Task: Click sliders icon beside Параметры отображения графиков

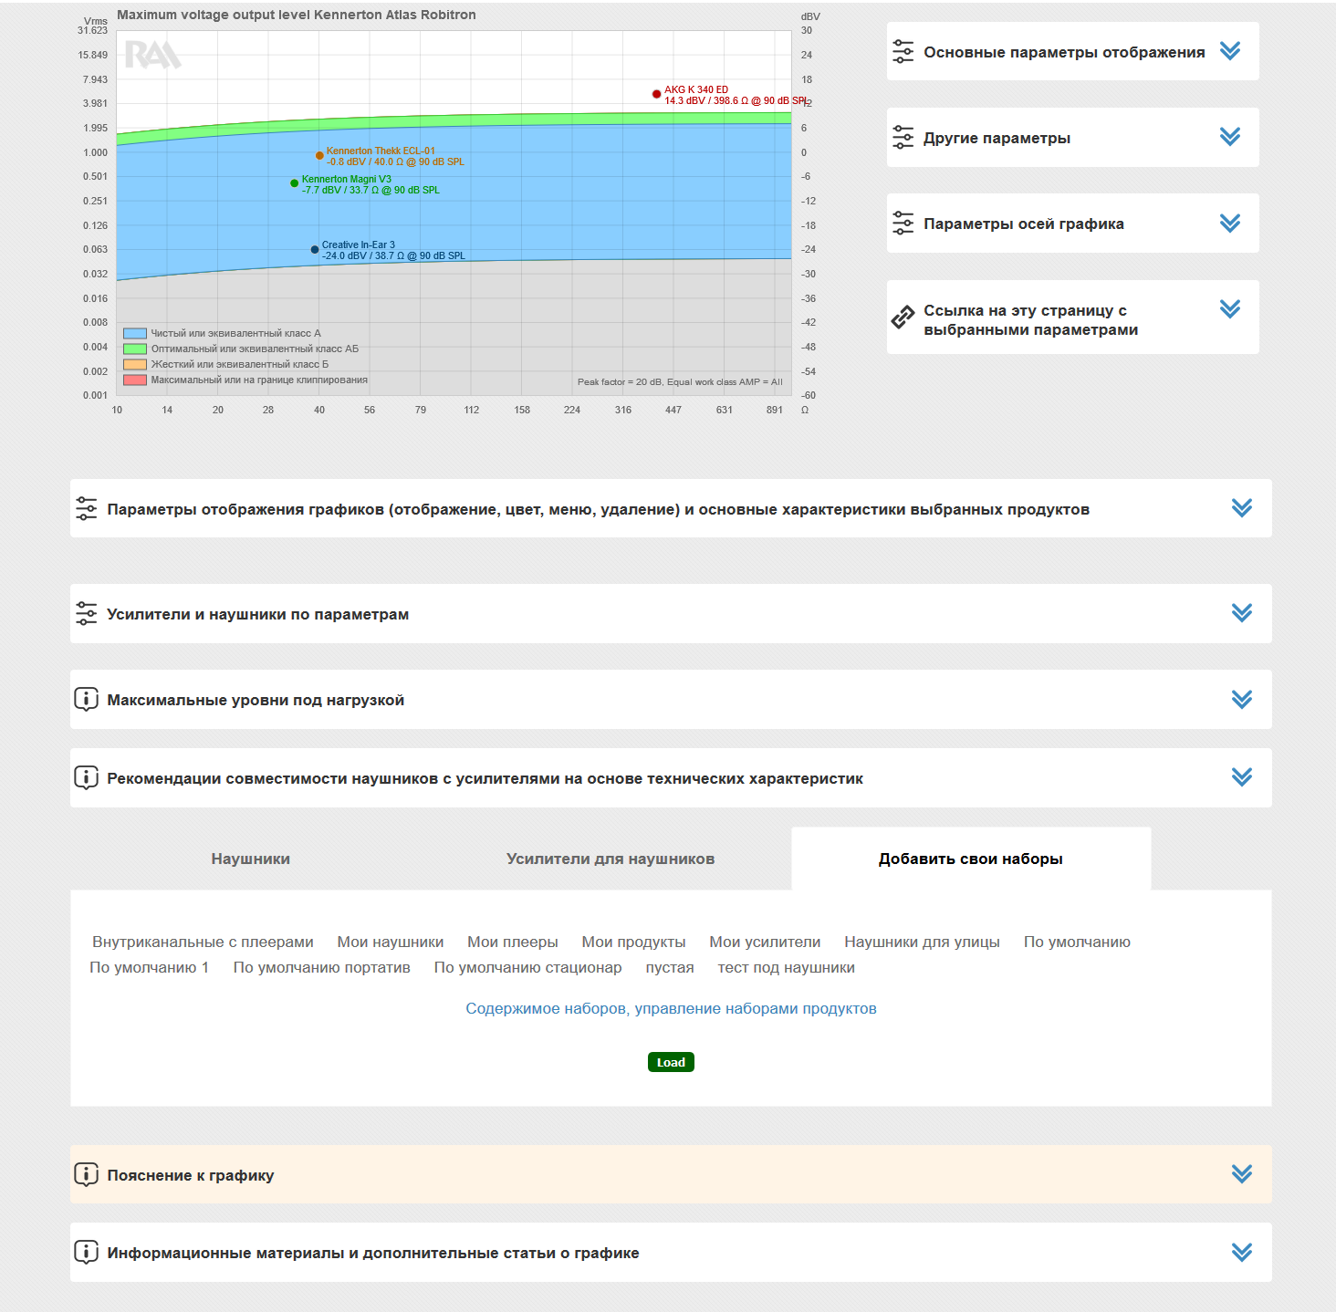Action: pyautogui.click(x=86, y=509)
